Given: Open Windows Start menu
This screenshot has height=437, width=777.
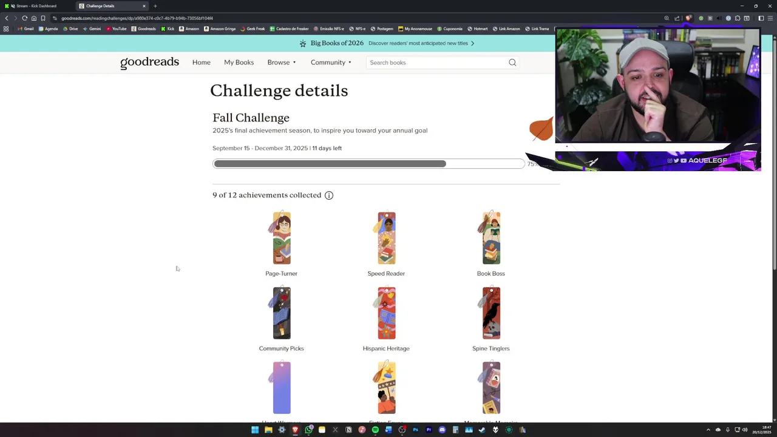Looking at the screenshot, I should (255, 430).
